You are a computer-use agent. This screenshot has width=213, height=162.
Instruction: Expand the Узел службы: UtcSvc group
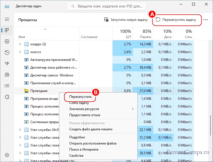(x=20, y=129)
